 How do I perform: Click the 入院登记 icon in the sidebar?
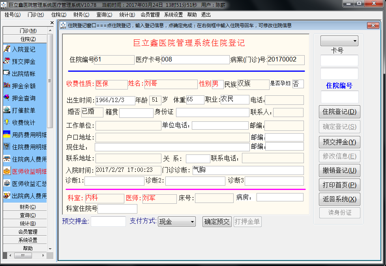7,49
